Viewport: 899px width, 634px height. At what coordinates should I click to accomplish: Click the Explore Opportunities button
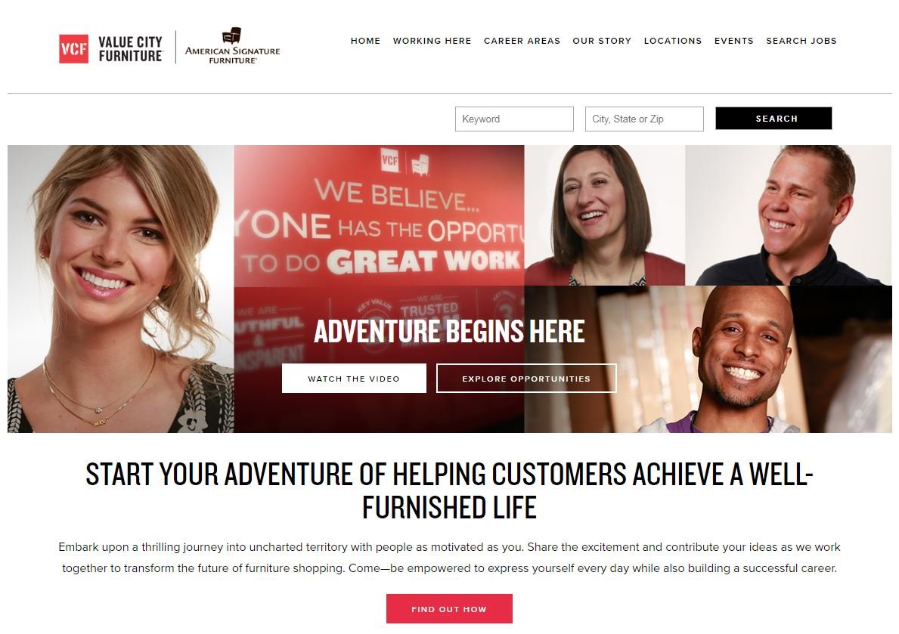[526, 379]
